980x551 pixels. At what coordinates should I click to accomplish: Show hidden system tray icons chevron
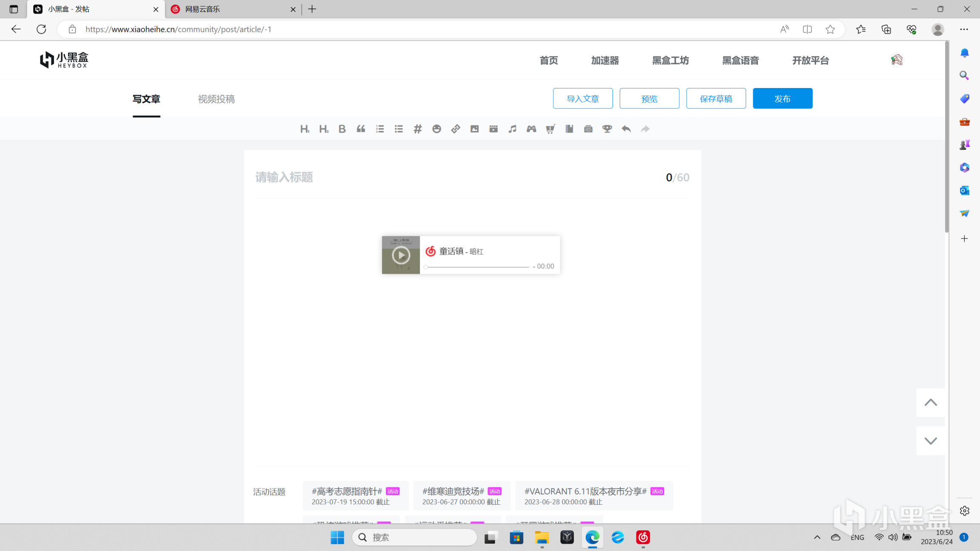pos(817,537)
